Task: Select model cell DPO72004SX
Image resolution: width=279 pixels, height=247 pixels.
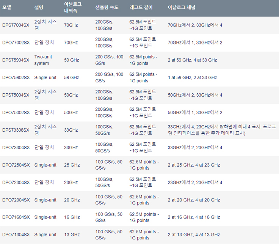Action: pos(16,200)
